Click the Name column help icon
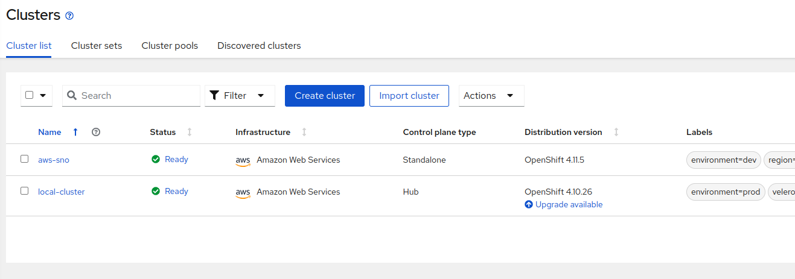The image size is (795, 279). [95, 132]
